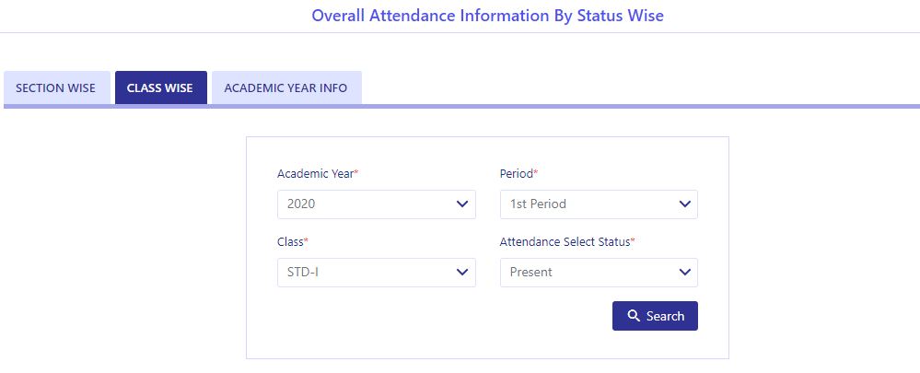Select the Class Wise tab
The image size is (920, 373).
pos(160,88)
